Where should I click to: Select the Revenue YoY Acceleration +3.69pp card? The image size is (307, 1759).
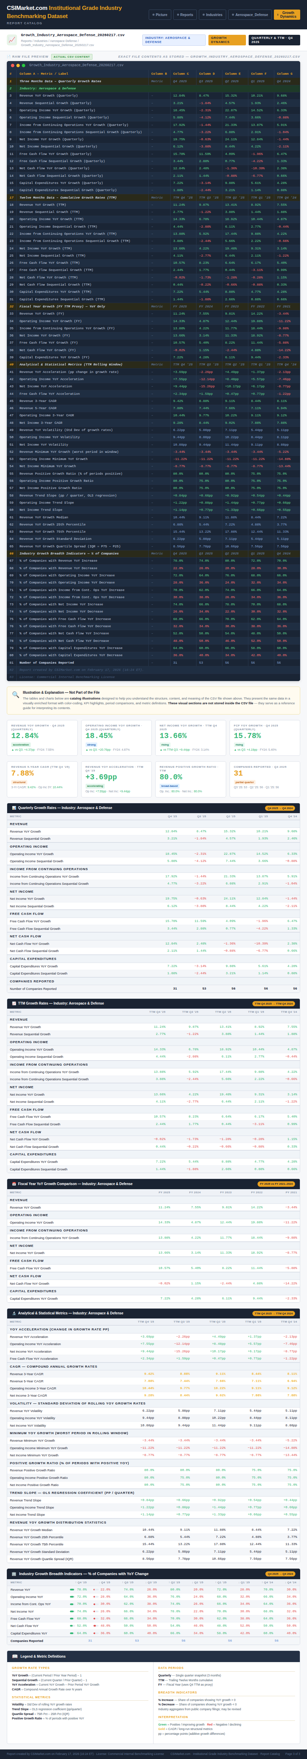click(117, 778)
